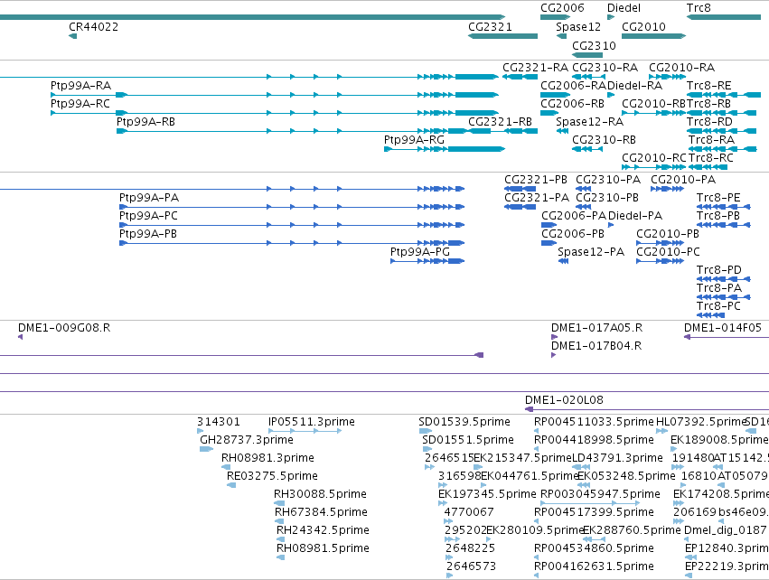Click clone DME1-009G08.R
The height and width of the screenshot is (580, 769).
(64, 328)
